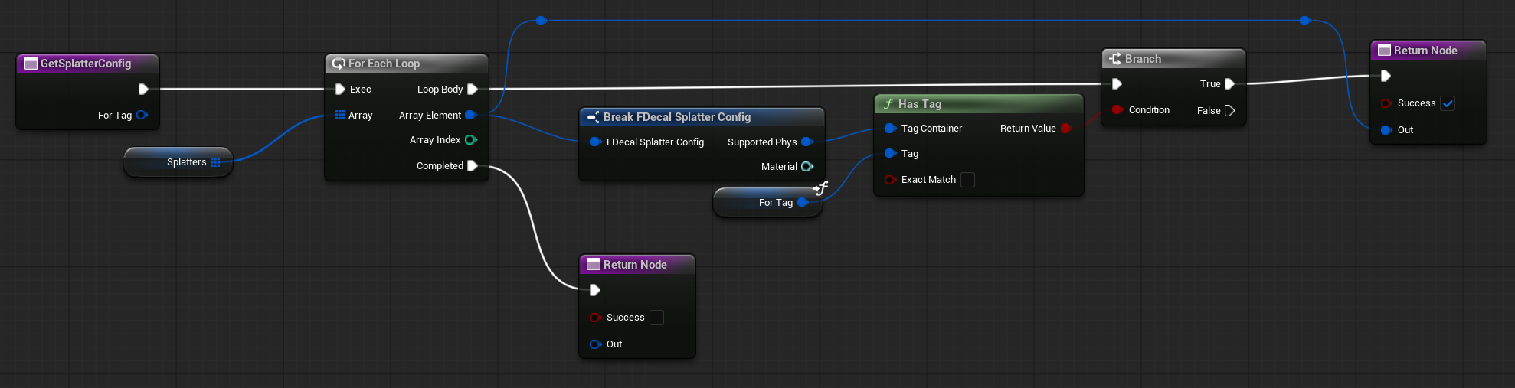Click the Branch Condition input pin
Screen dimensions: 1515x388
click(1117, 110)
